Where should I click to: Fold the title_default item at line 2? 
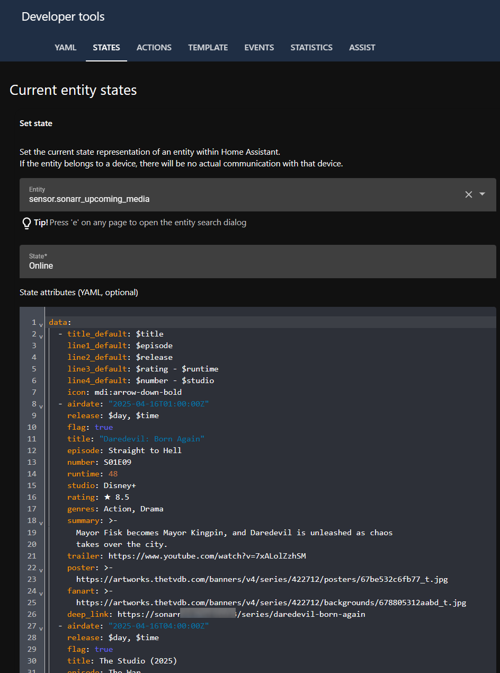[x=41, y=336]
